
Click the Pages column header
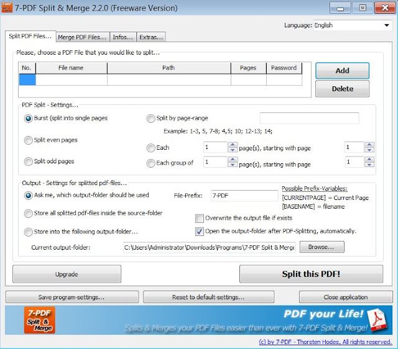249,68
